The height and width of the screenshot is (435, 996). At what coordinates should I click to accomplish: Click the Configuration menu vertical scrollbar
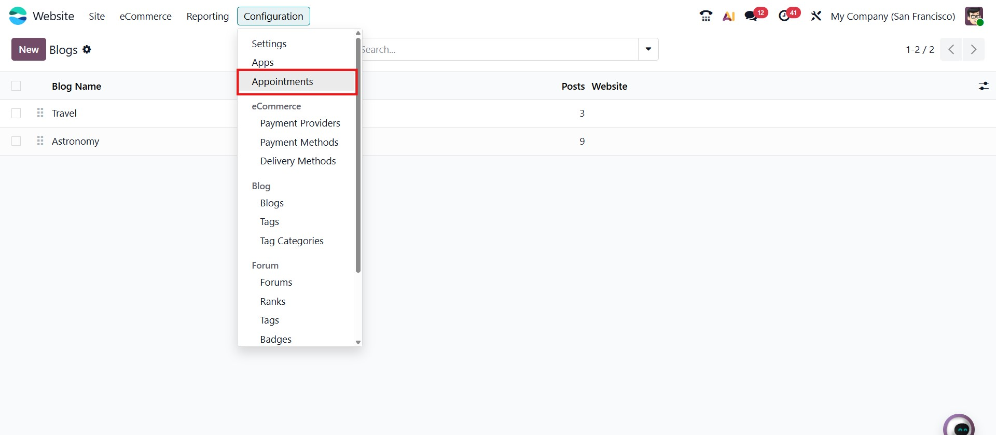pos(358,156)
